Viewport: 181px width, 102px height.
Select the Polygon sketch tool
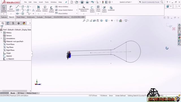pos(23,14)
